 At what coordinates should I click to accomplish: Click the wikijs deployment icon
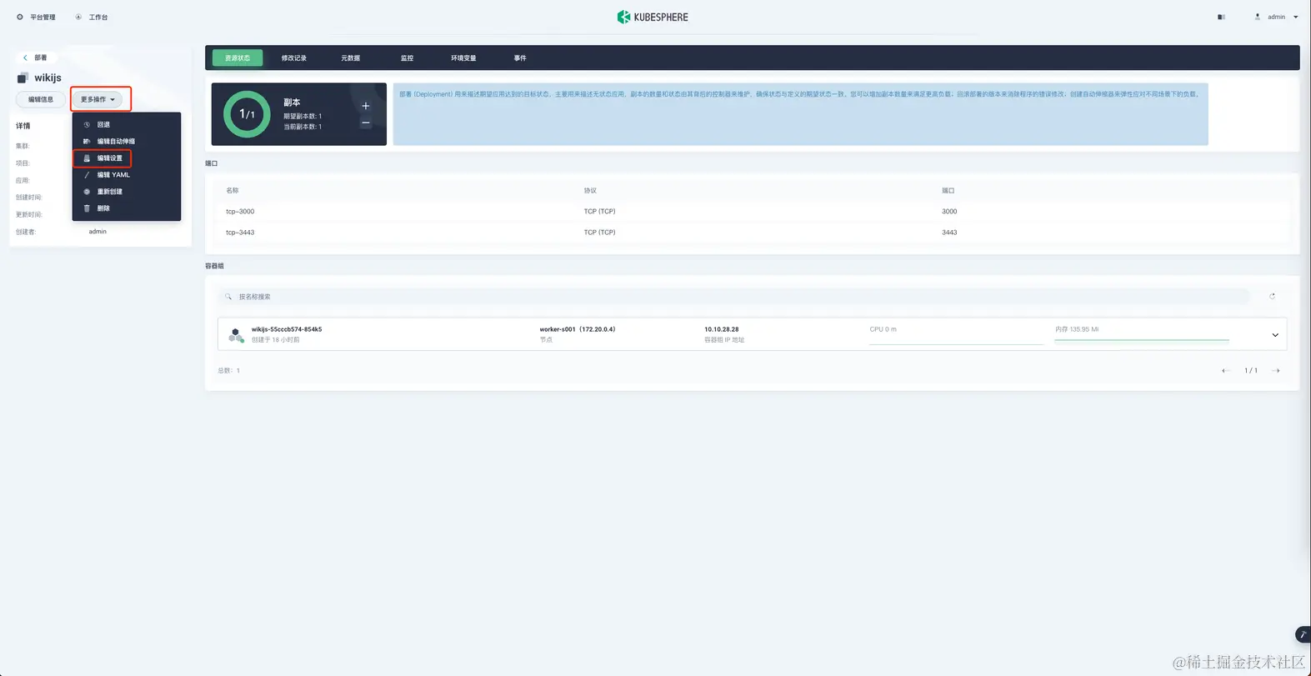23,78
